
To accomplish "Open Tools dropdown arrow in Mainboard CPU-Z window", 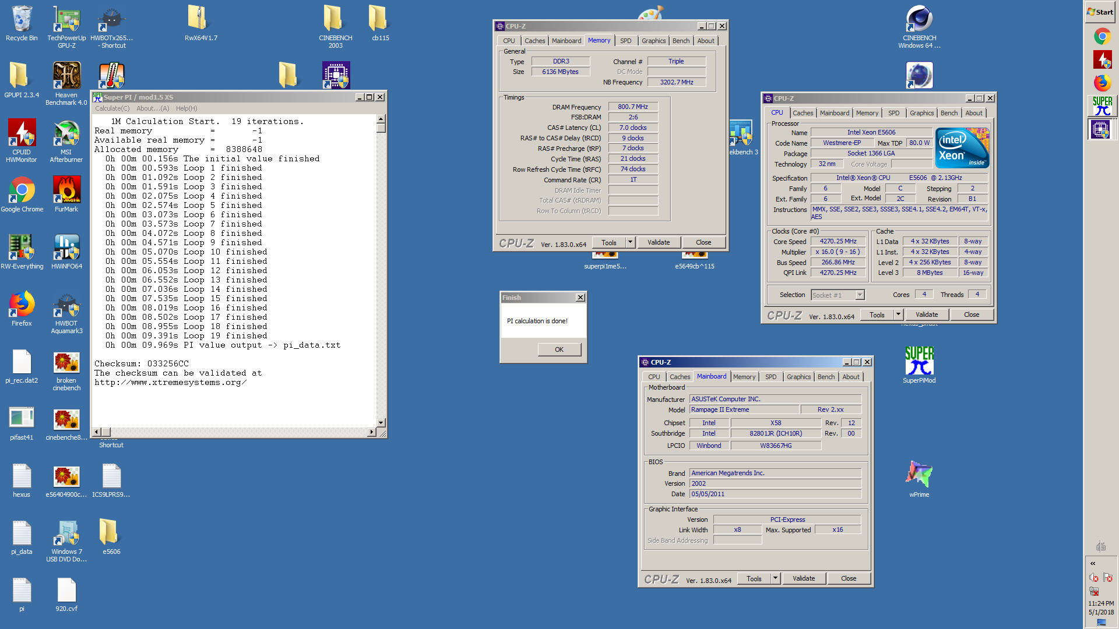I will tap(775, 578).
